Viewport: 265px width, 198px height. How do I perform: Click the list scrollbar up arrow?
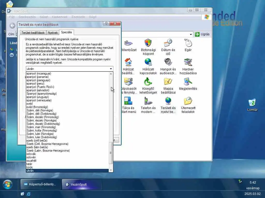click(111, 73)
